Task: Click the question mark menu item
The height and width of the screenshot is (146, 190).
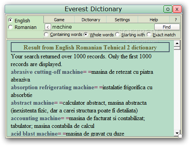Action: click(x=176, y=20)
